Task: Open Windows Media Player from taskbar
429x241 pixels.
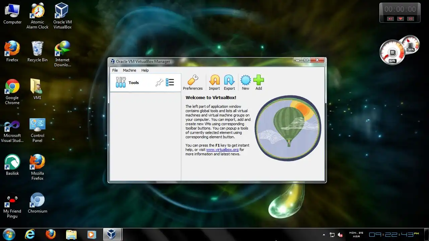Action: coord(91,234)
